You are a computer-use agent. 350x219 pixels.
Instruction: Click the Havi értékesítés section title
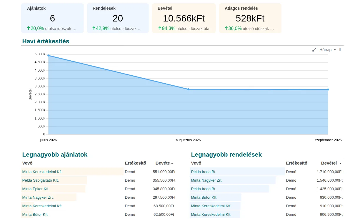click(46, 41)
